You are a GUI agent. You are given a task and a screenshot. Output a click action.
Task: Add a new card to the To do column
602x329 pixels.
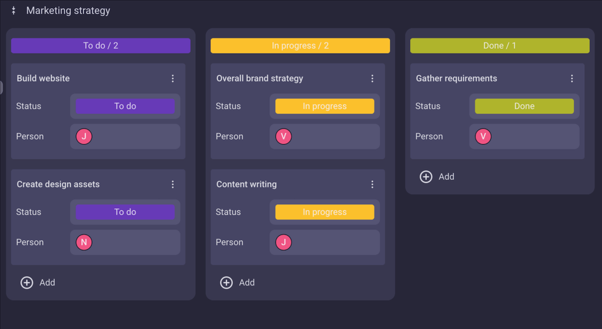click(x=38, y=282)
